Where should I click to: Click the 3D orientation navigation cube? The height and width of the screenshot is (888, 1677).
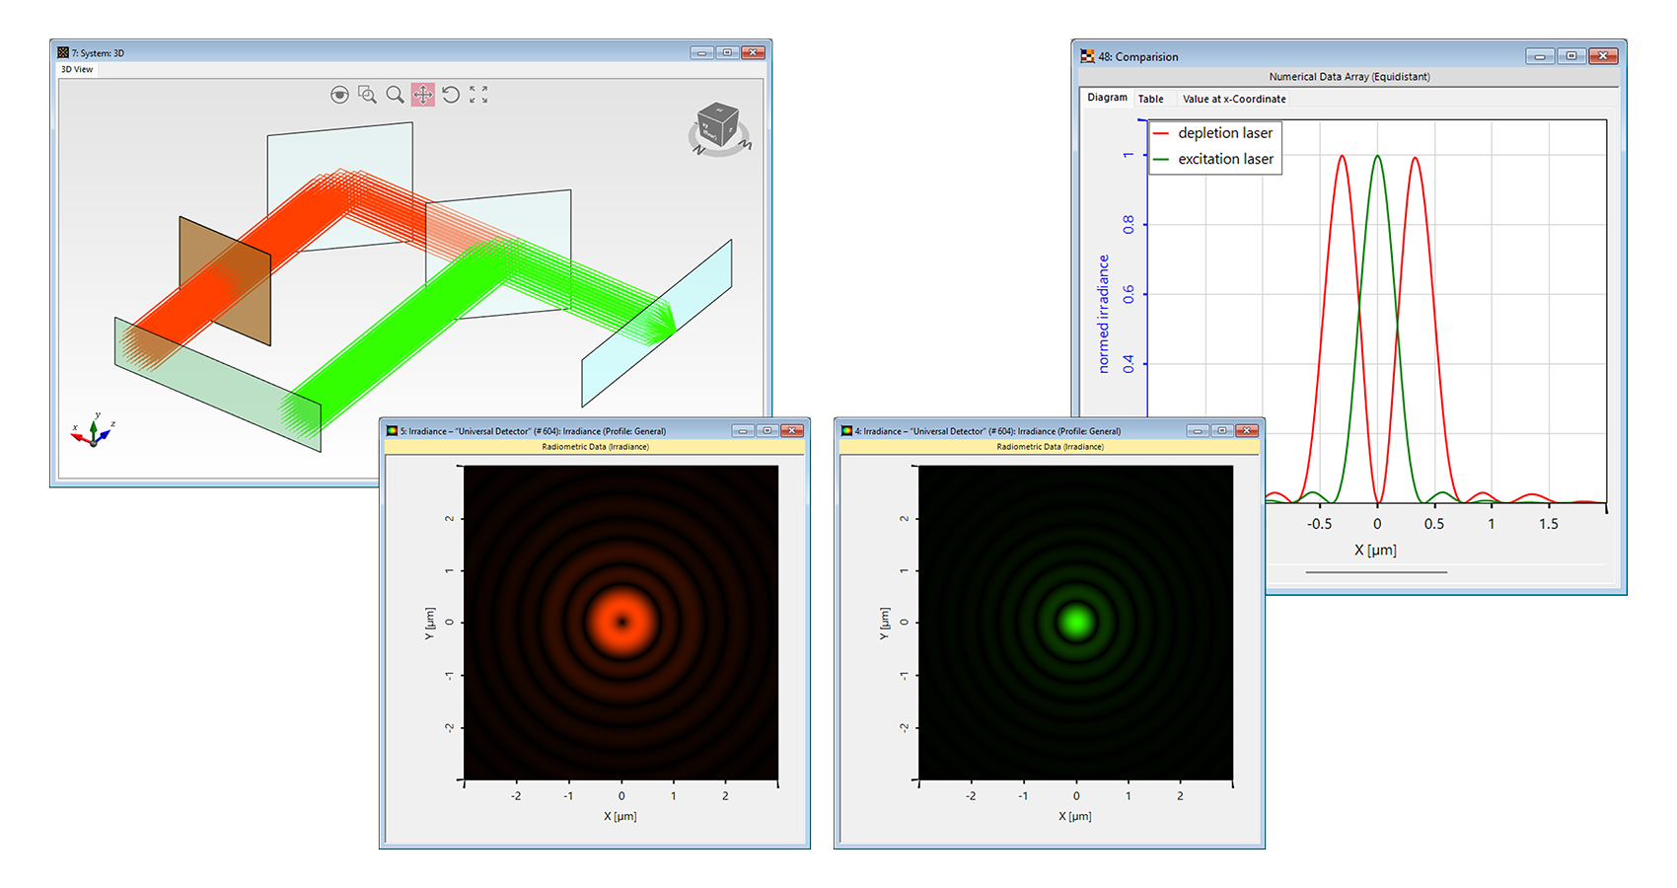(x=718, y=126)
